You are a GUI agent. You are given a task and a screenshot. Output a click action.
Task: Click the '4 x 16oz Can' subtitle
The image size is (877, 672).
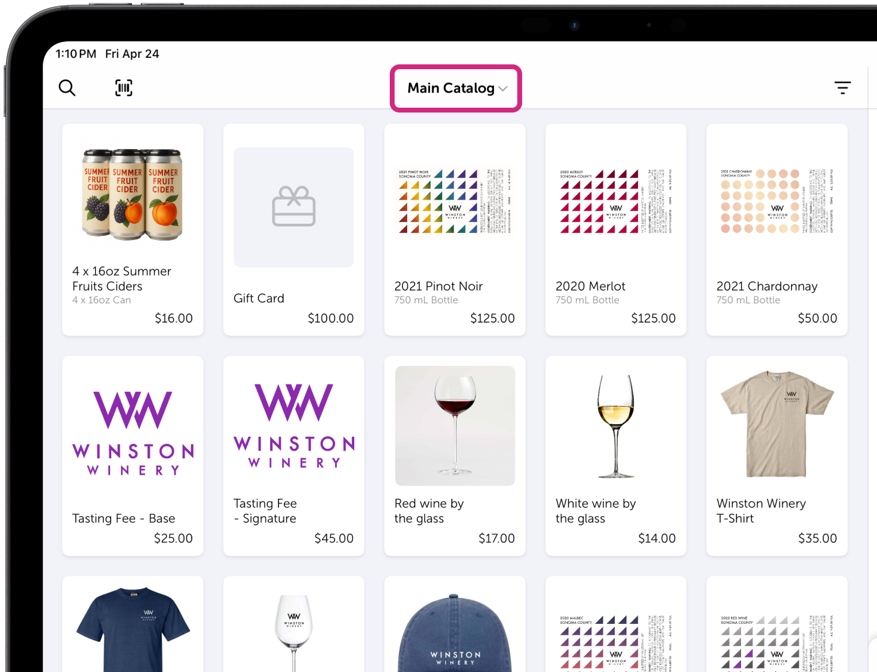[x=102, y=300]
